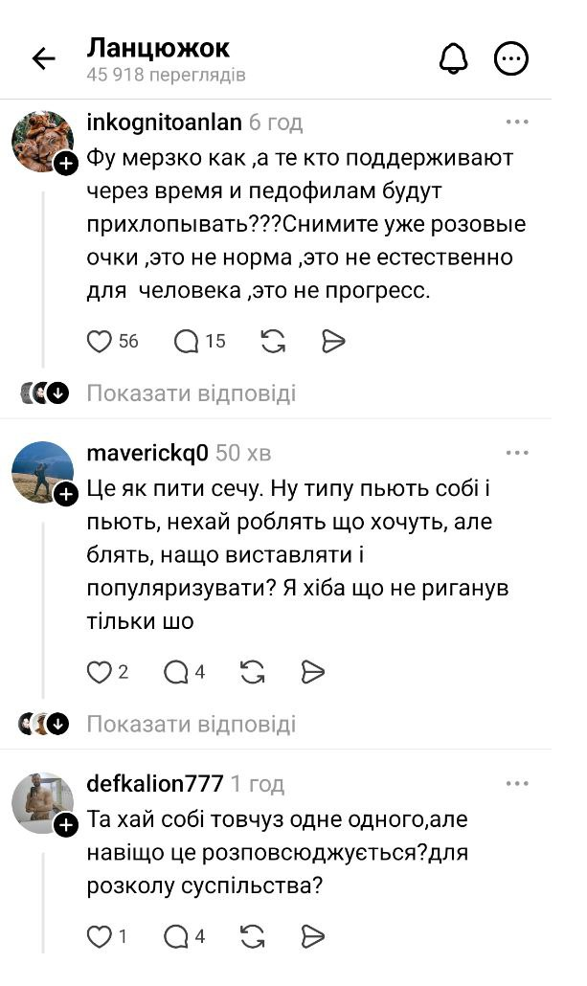Open thread options circle menu
Image resolution: width=587 pixels, height=986 pixels.
(510, 59)
